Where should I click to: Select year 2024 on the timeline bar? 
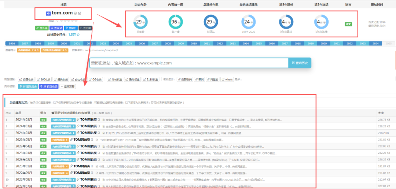375,43
